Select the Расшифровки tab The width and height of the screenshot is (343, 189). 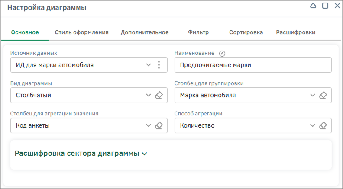click(295, 32)
